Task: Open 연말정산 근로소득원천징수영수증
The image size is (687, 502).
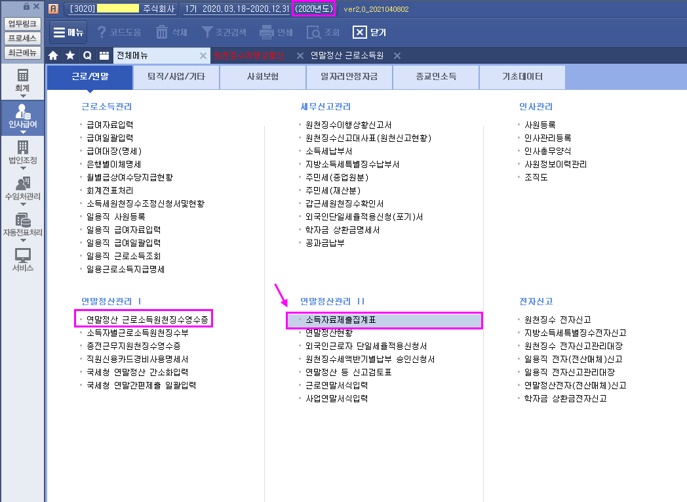Action: [x=147, y=320]
